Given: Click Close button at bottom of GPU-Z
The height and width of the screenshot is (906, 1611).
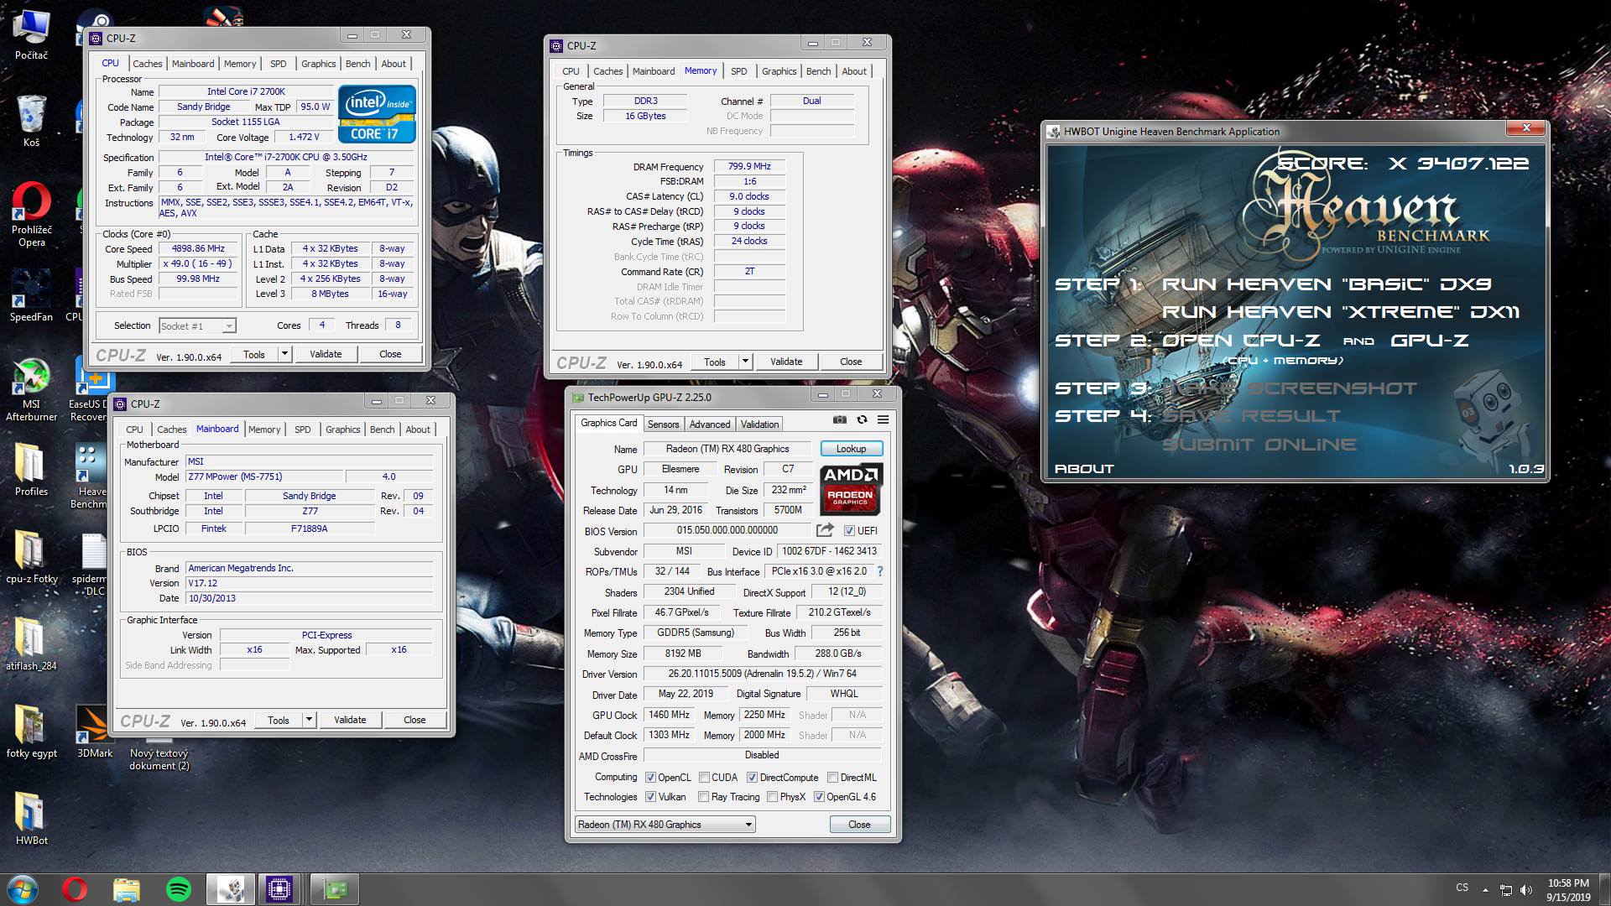Looking at the screenshot, I should (859, 825).
